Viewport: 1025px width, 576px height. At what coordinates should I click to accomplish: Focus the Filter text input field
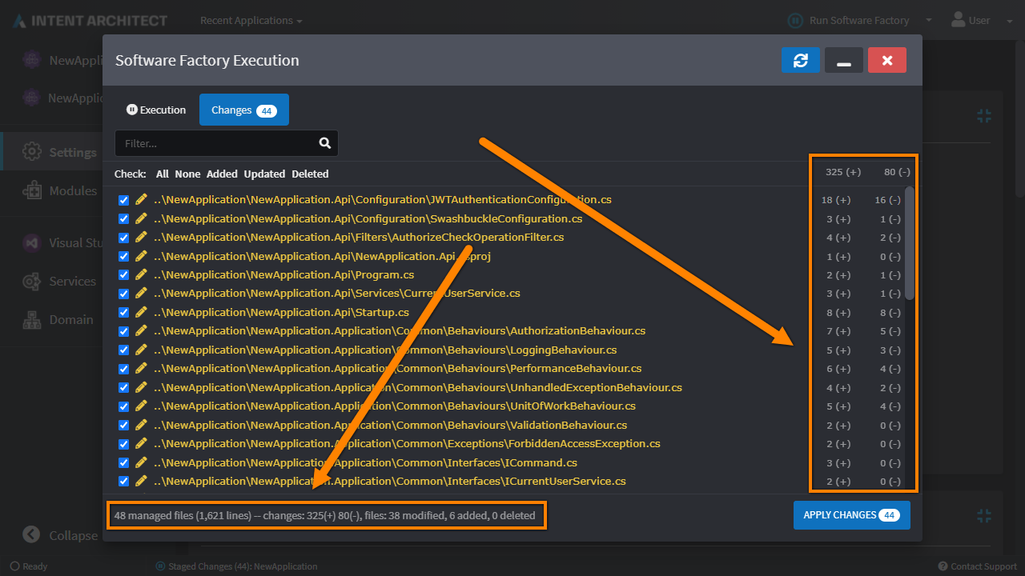tap(216, 144)
